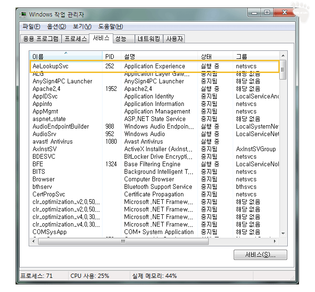Click the Windows Audio description cell
Screen dimensions: 315x292
[144, 134]
